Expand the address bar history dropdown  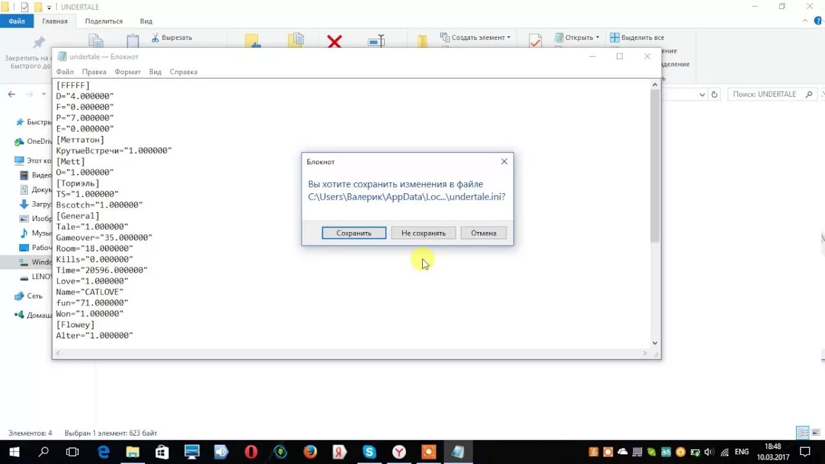tap(703, 94)
